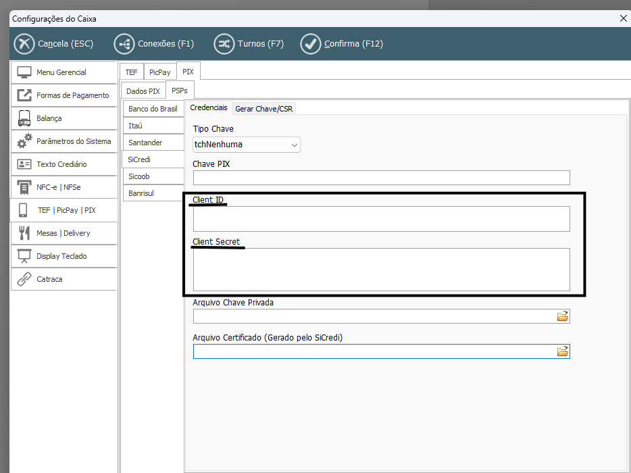
Task: Open Menu Gerencial in sidebar
Action: pos(64,72)
